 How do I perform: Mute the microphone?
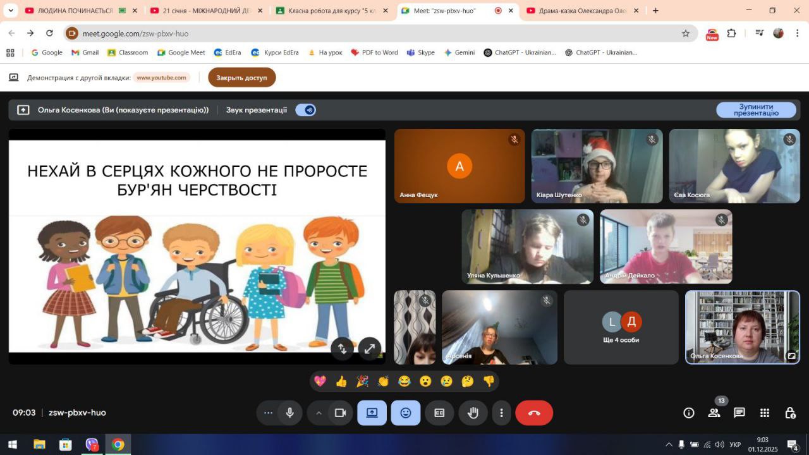tap(289, 413)
